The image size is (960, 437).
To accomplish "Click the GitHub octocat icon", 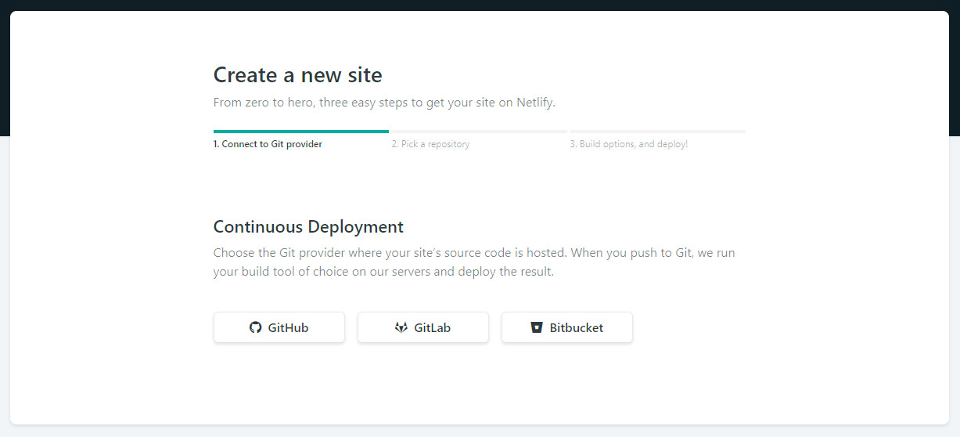I will click(x=255, y=327).
